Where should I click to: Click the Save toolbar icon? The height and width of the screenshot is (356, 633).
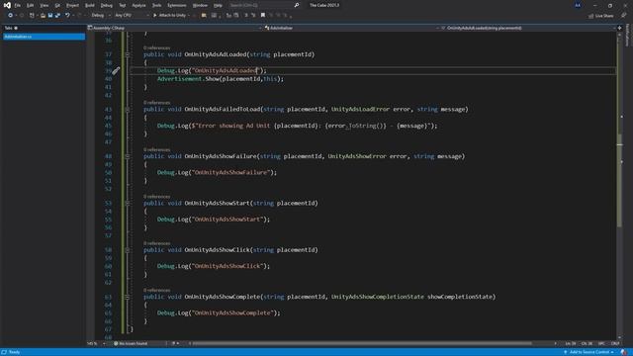pyautogui.click(x=50, y=16)
